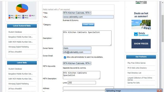Click the URL field with www.cabinetdiy.com
The width and height of the screenshot is (164, 92).
click(x=88, y=17)
